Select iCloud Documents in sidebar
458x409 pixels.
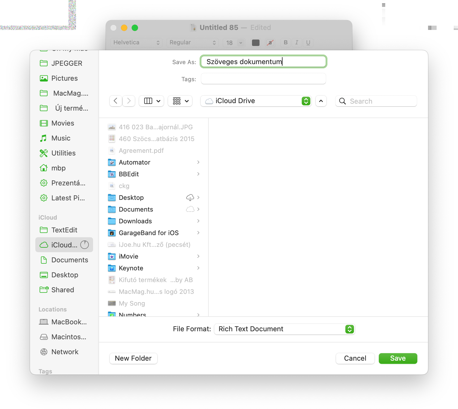(64, 260)
